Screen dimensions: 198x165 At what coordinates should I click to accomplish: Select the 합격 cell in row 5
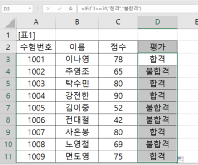point(158,84)
